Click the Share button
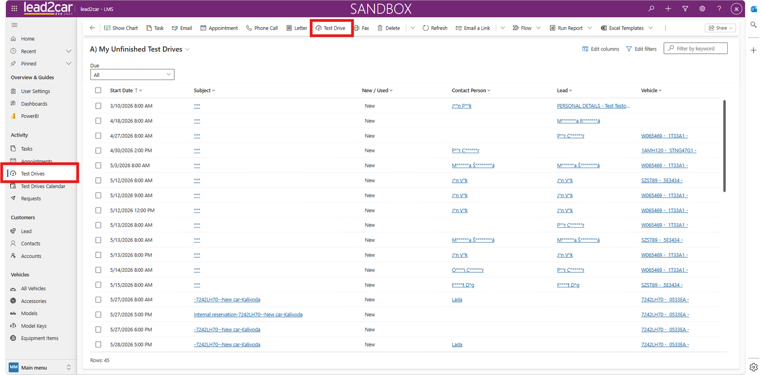762x375 pixels. [x=721, y=28]
